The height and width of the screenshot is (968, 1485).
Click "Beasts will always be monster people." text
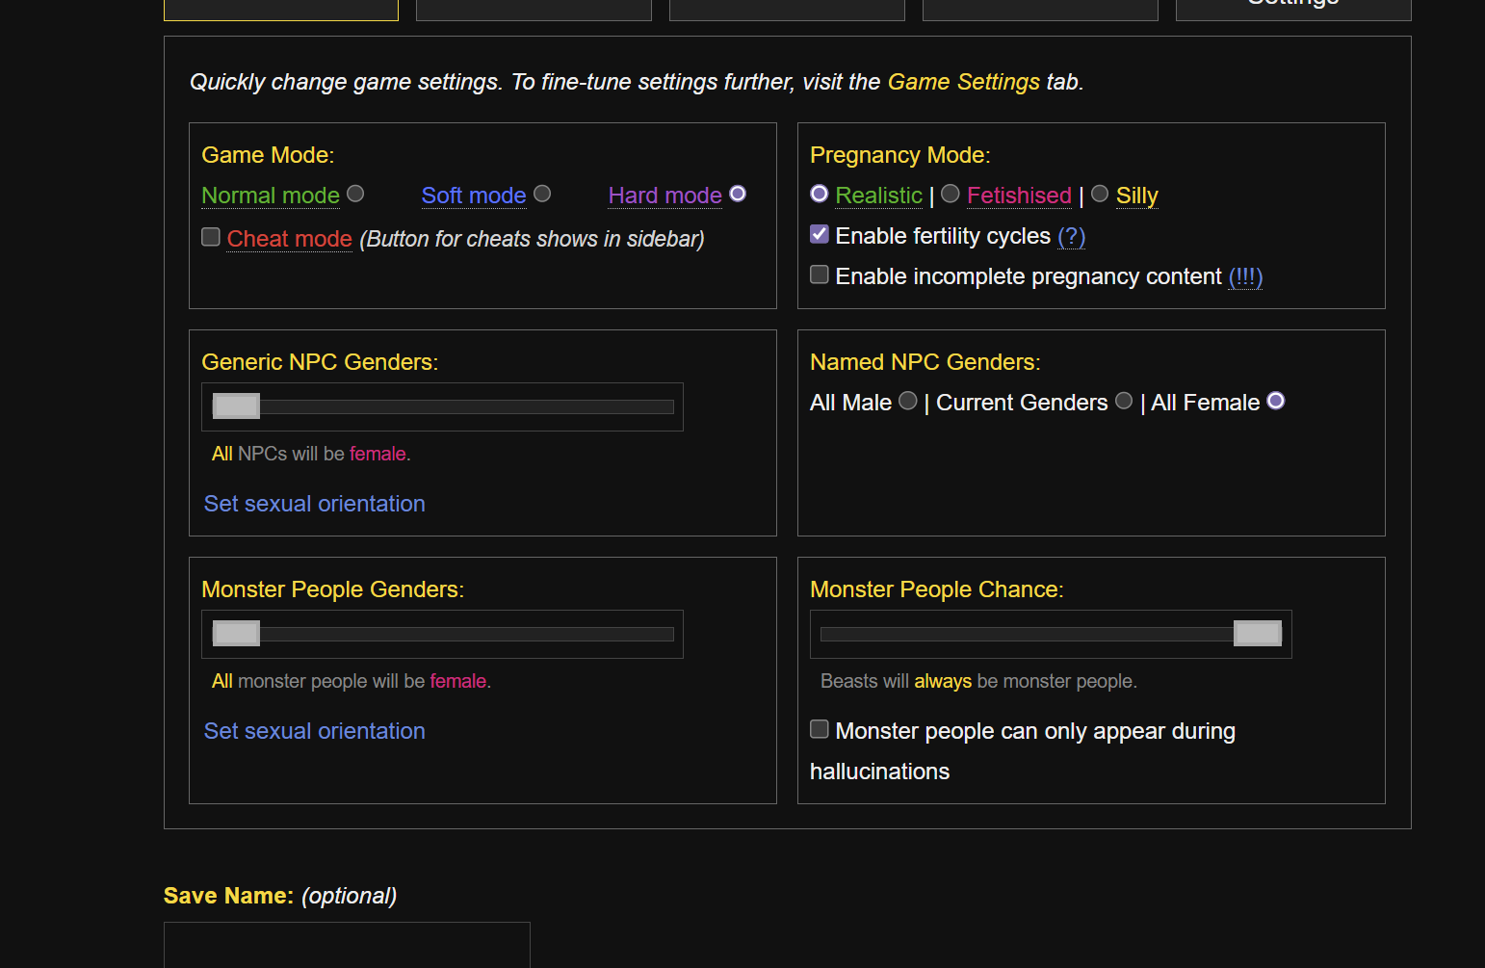(978, 681)
